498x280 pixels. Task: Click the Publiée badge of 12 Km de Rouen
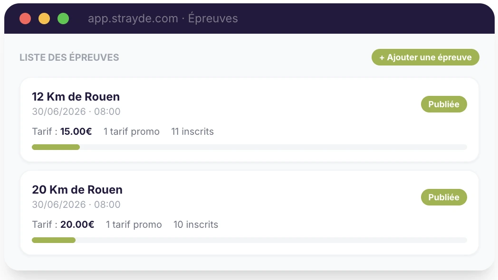coord(444,104)
